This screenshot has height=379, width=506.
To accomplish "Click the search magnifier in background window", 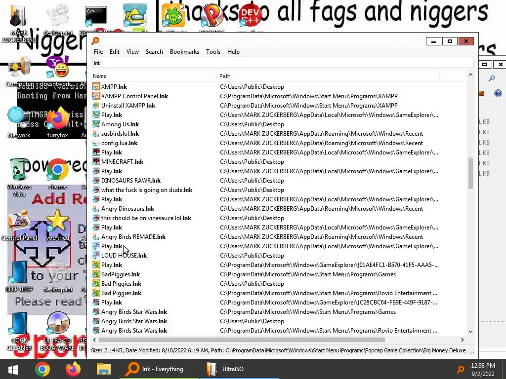I will [x=492, y=78].
